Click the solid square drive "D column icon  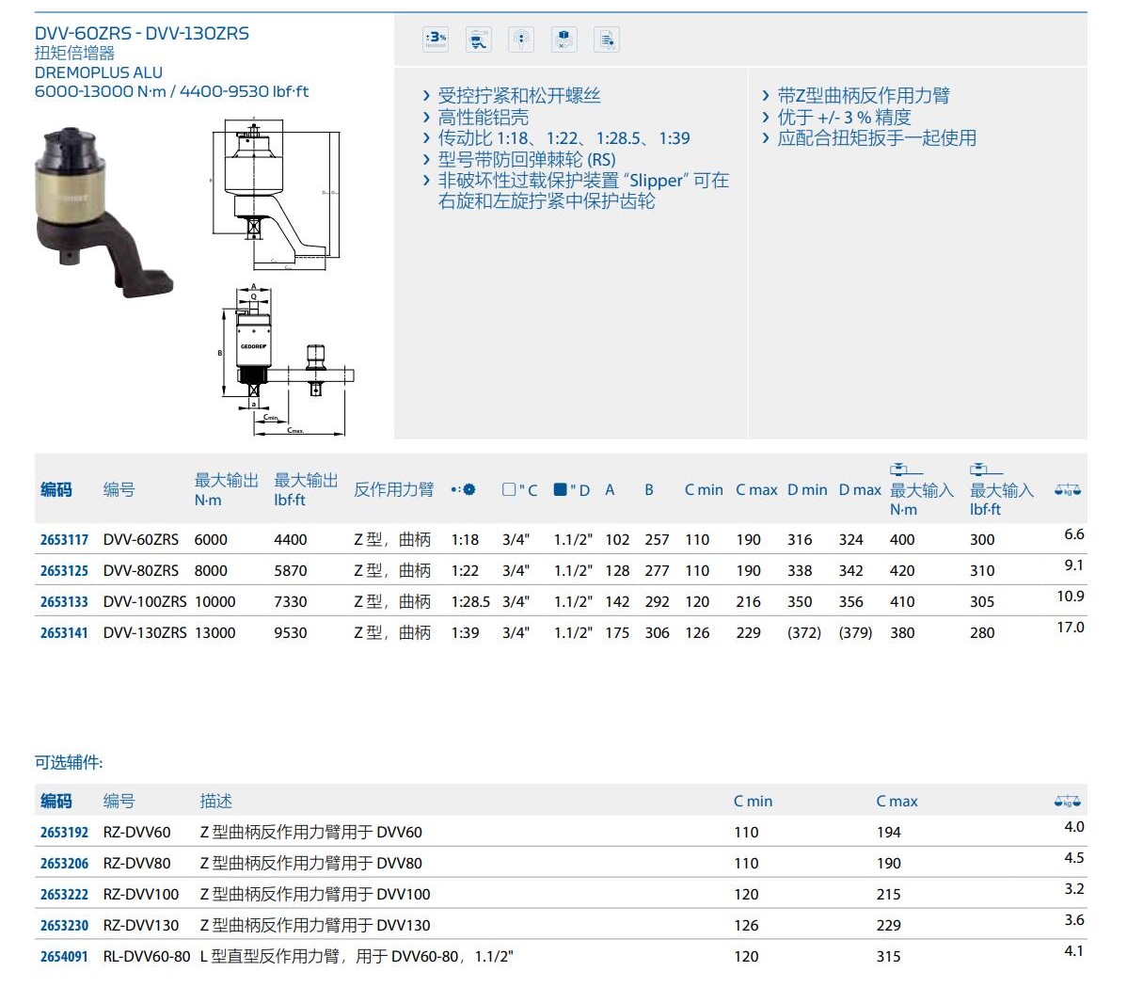pyautogui.click(x=561, y=489)
